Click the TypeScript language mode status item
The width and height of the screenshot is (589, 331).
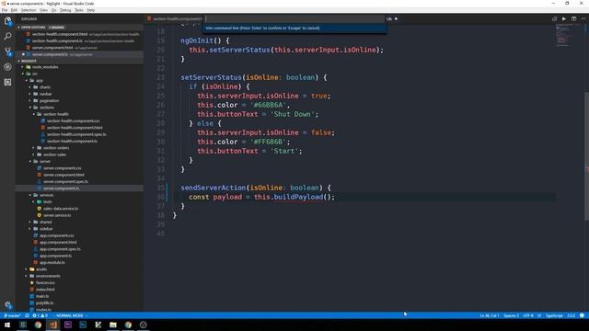tap(554, 315)
